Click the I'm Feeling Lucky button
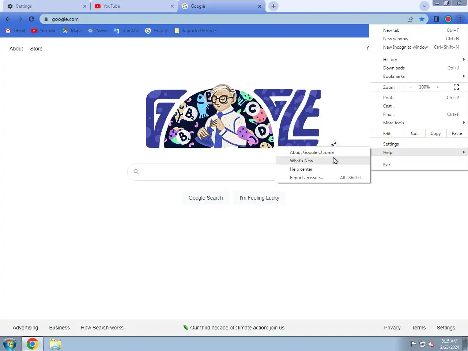This screenshot has width=468, height=351. pos(259,198)
